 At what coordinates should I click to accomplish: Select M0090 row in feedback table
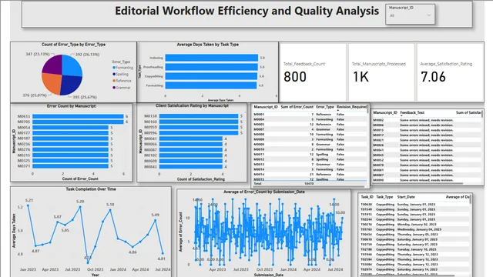pyautogui.click(x=427, y=180)
